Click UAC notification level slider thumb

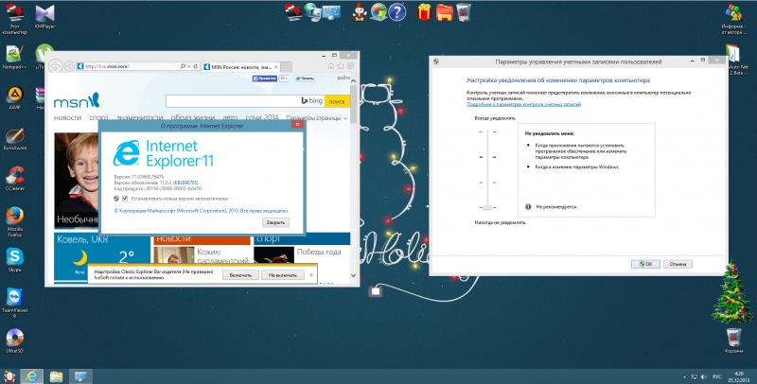click(487, 207)
